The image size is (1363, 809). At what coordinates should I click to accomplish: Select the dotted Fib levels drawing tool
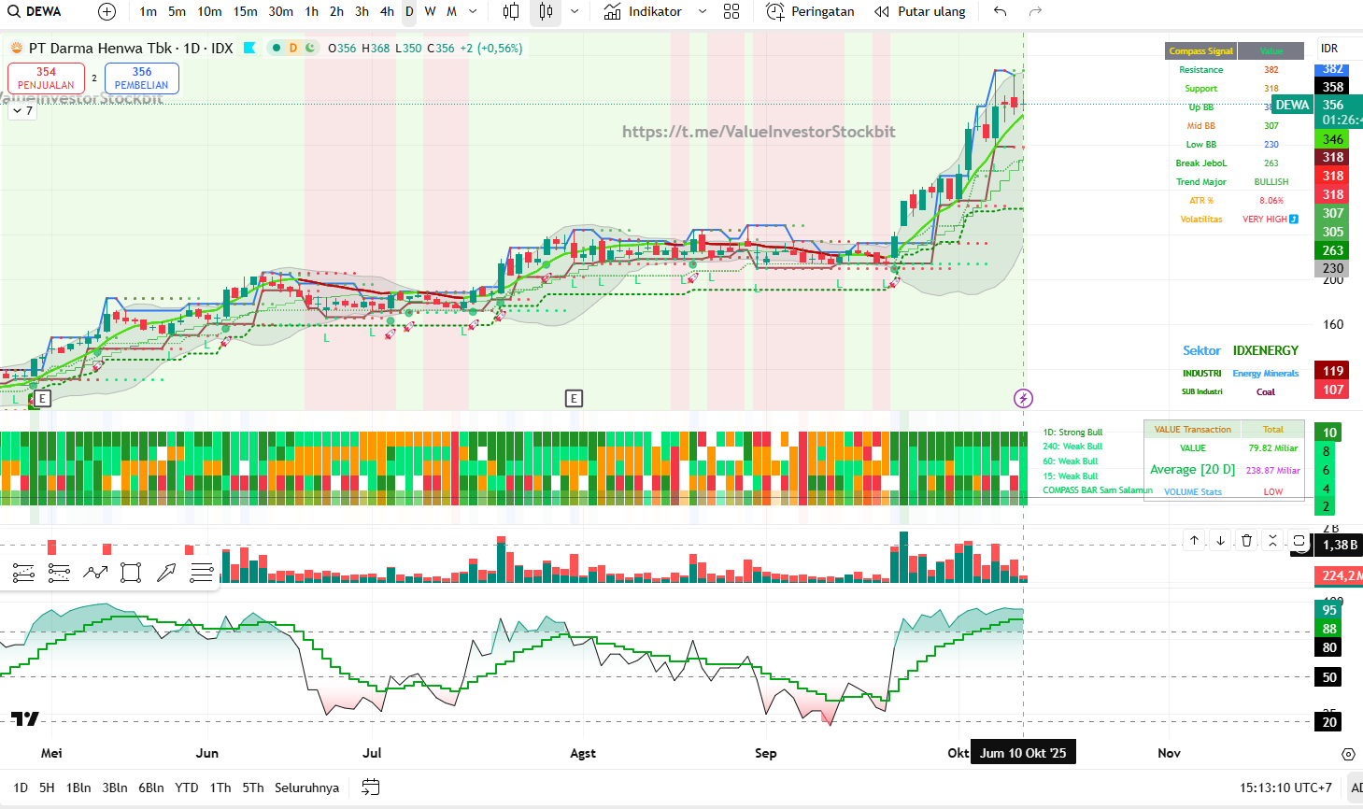[59, 573]
